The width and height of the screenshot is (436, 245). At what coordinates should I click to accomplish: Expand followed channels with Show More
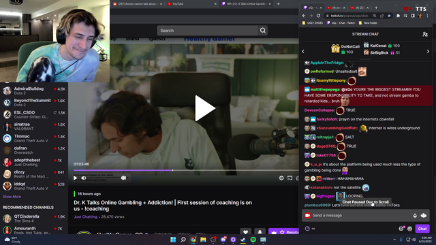12,197
